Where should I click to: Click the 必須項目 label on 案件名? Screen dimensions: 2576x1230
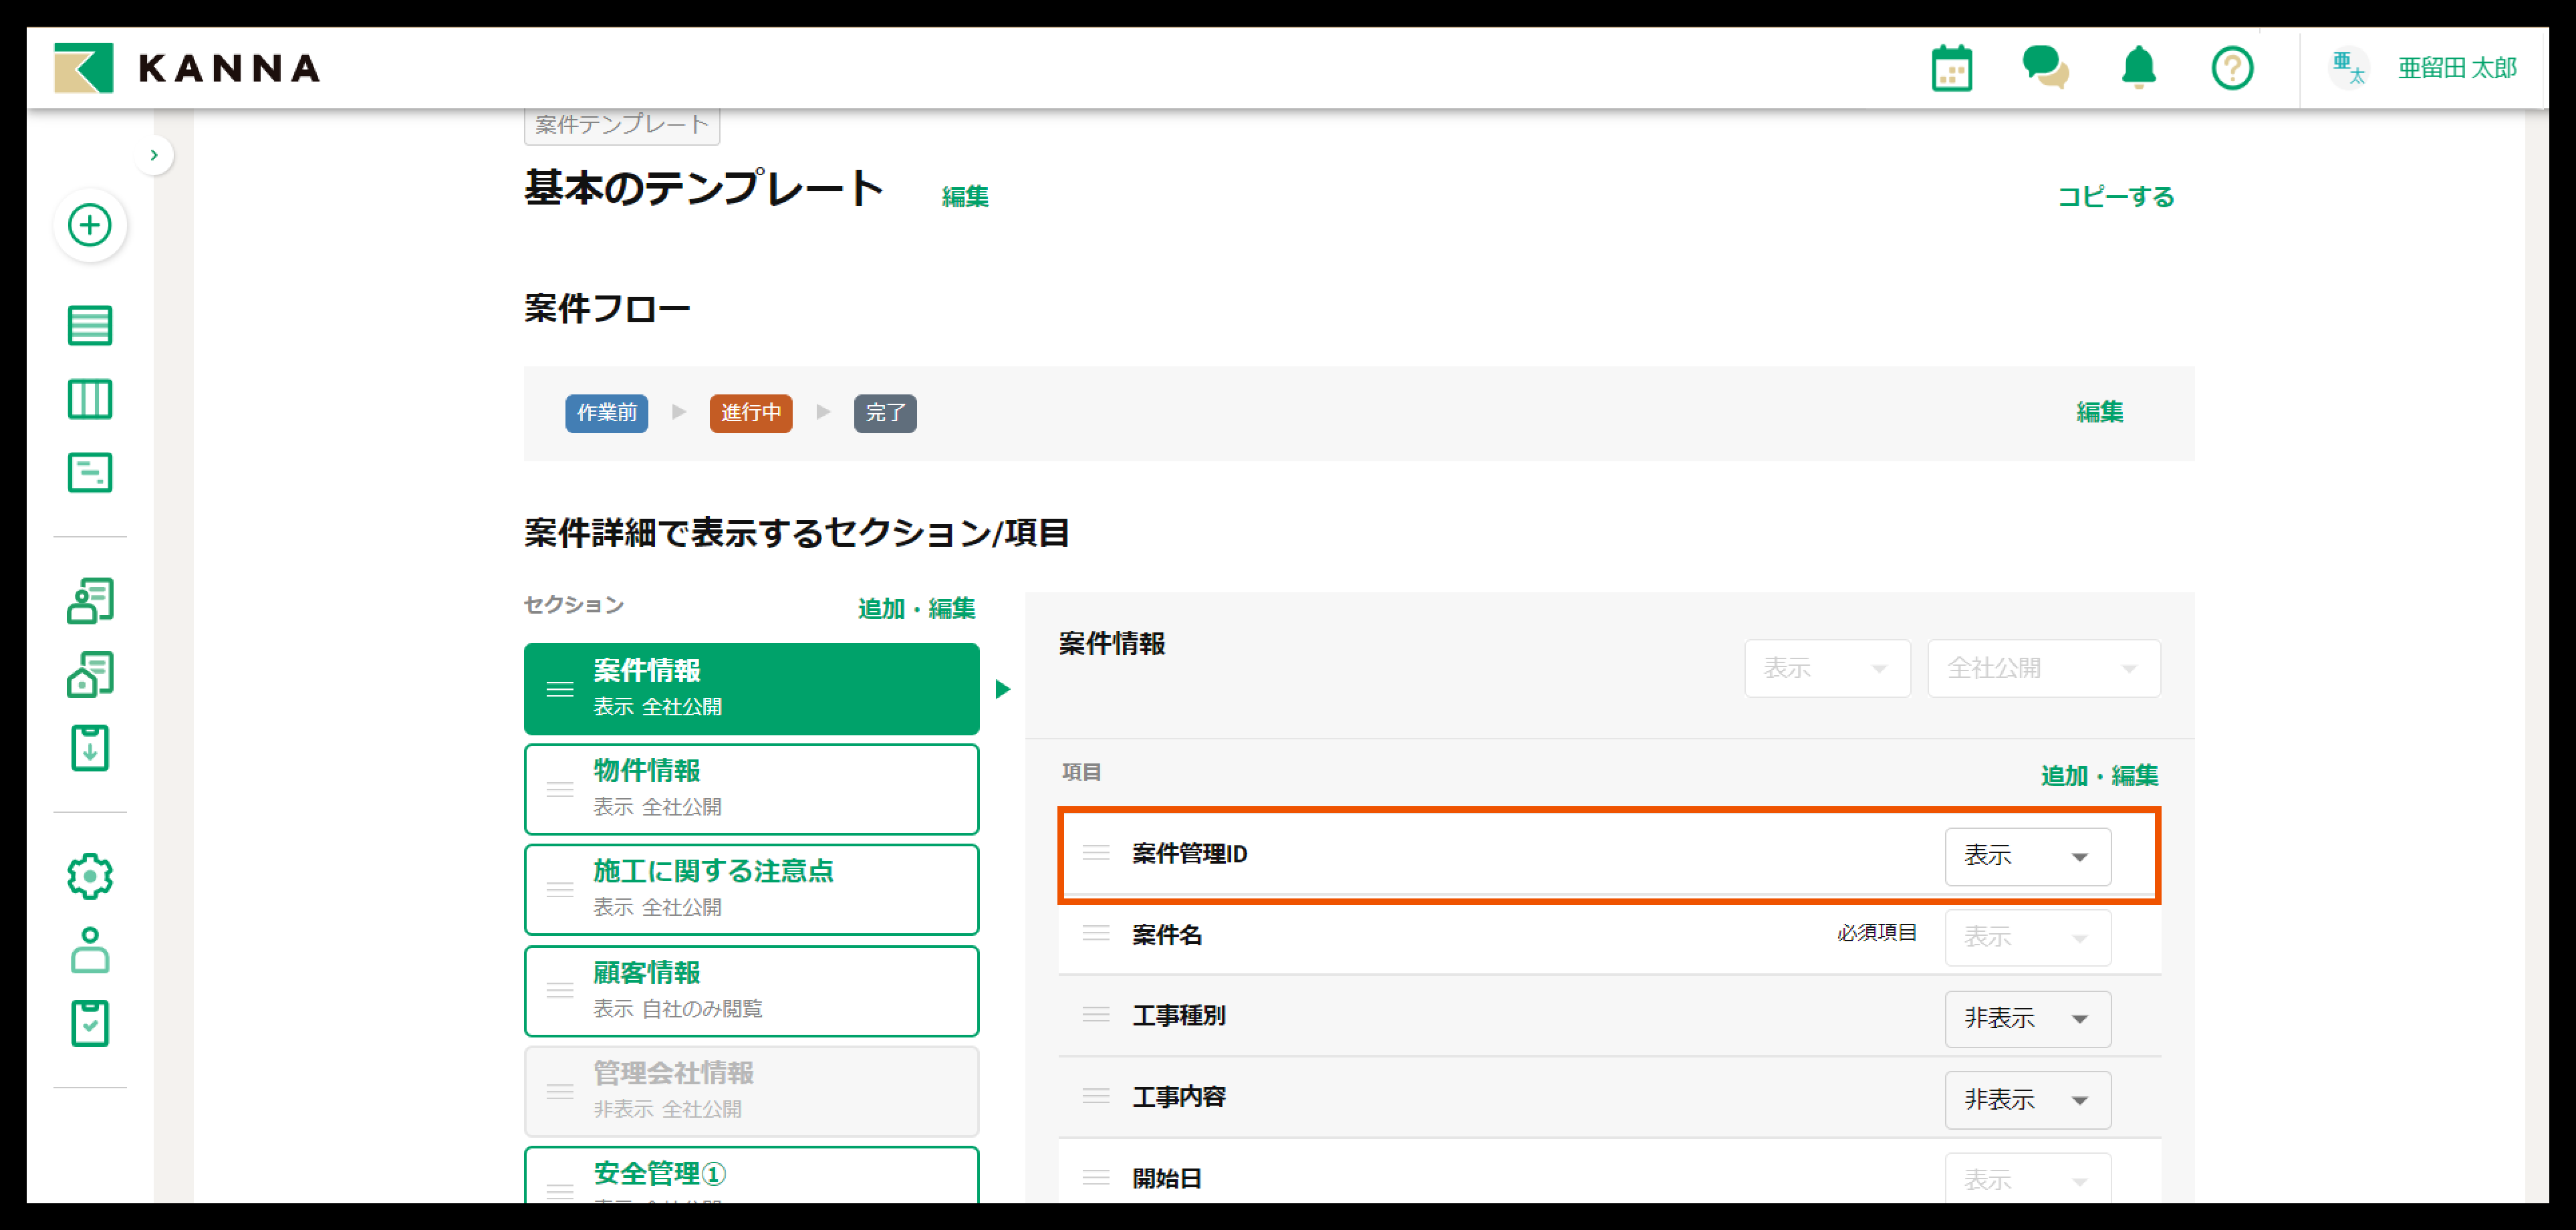coord(1877,933)
